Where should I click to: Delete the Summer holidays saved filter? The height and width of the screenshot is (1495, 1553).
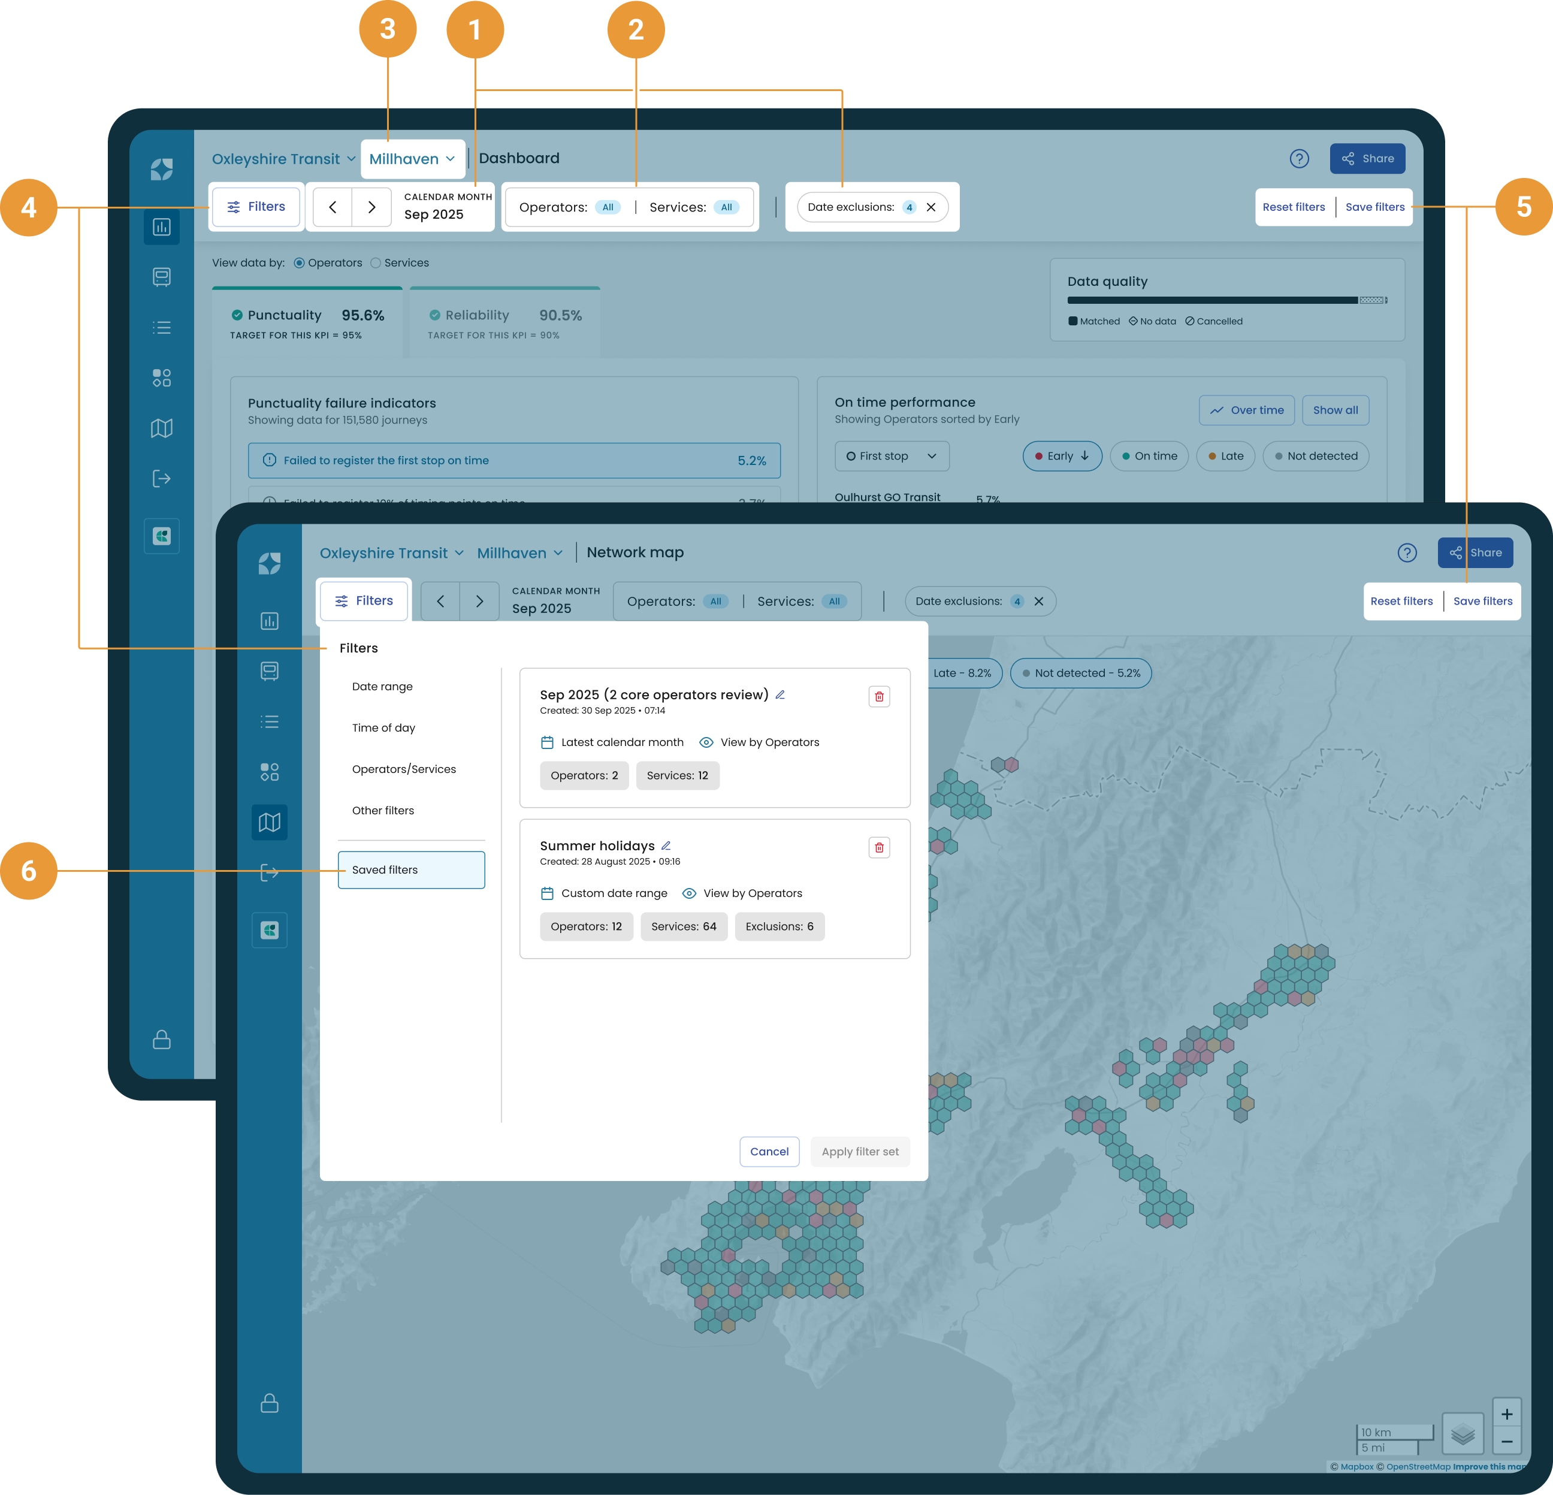879,848
